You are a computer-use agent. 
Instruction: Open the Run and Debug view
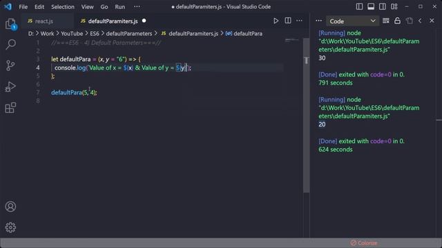pos(10,87)
